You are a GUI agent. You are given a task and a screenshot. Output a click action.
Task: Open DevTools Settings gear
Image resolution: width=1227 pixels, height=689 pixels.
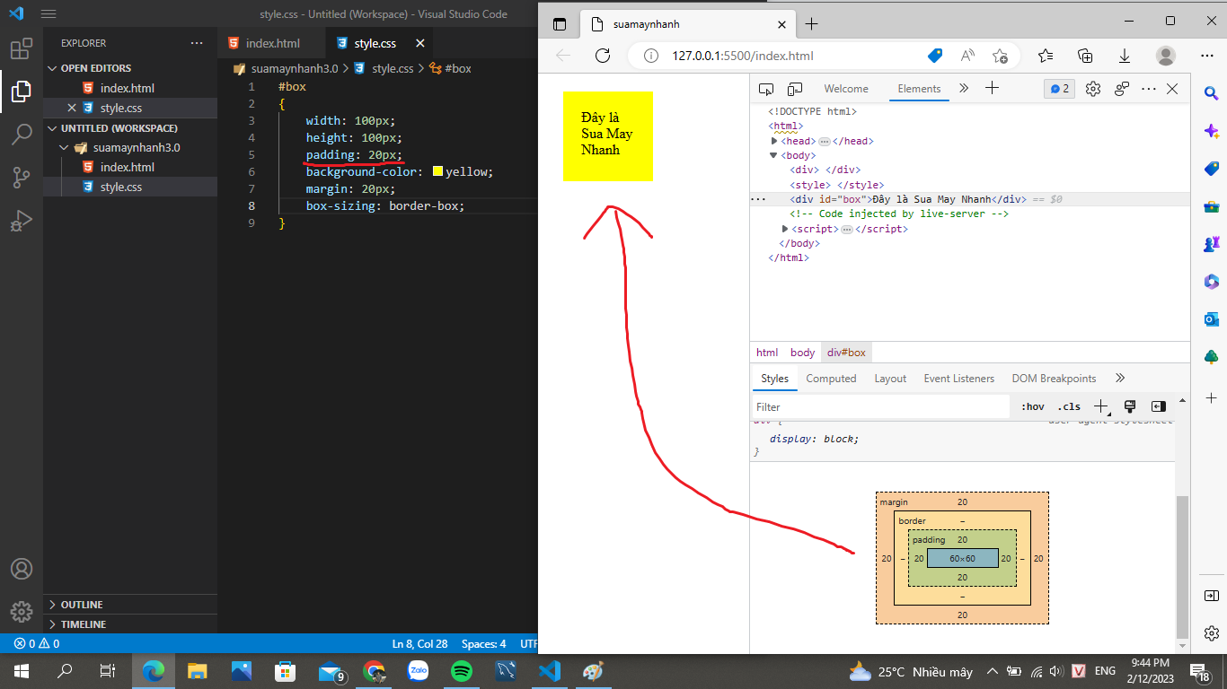1093,89
